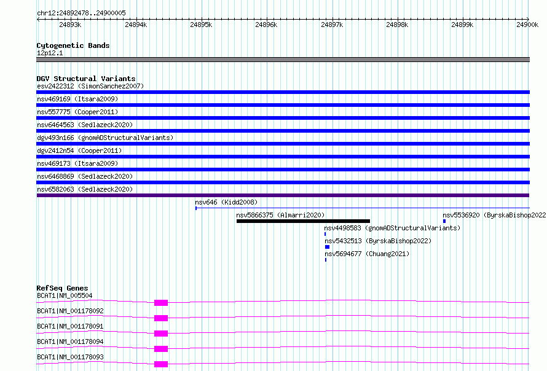This screenshot has height=371, width=547.
Task: Click the 24893k ruler tick label
Action: [x=70, y=25]
